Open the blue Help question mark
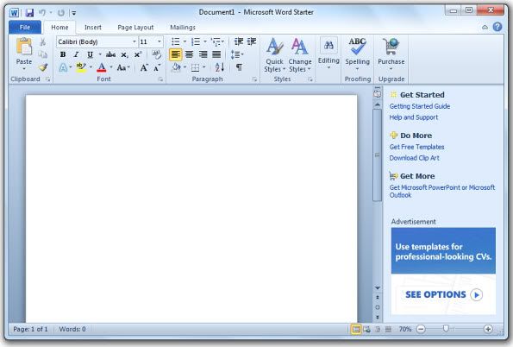 [497, 27]
